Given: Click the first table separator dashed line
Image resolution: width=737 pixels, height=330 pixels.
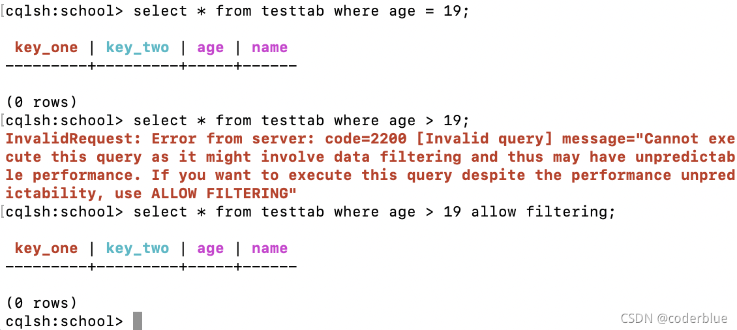Looking at the screenshot, I should coord(151,67).
